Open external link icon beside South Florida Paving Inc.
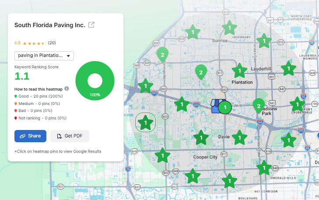319x200 pixels. point(91,25)
